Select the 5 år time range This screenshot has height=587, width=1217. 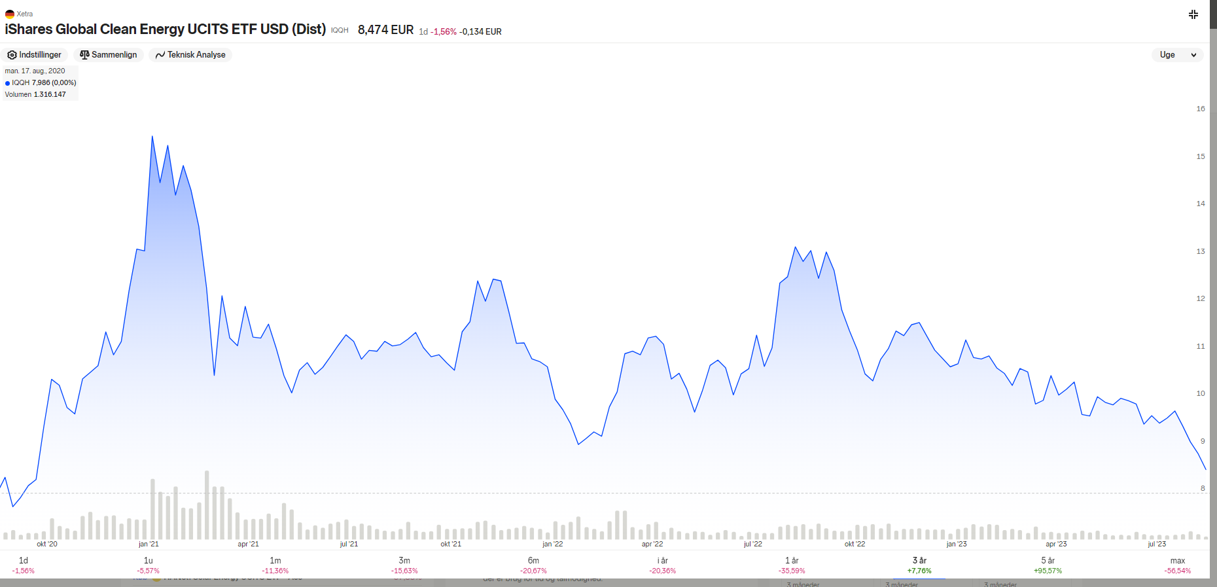[1048, 565]
